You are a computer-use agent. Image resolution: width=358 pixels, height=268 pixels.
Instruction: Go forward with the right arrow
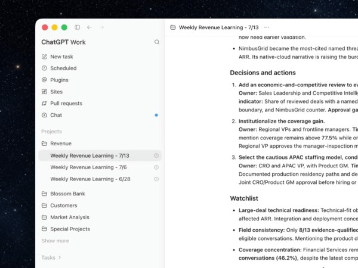point(101,27)
